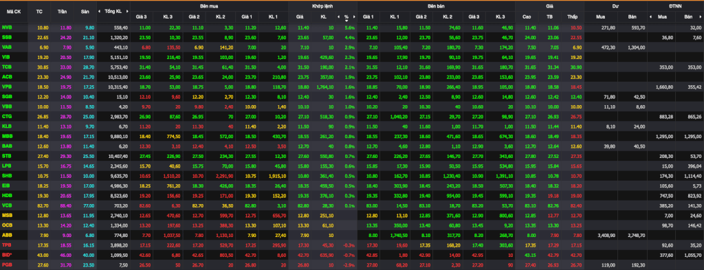Screen dimensions: 704x270
Task: Click the left arrow next to the % column
Action: [338, 16]
